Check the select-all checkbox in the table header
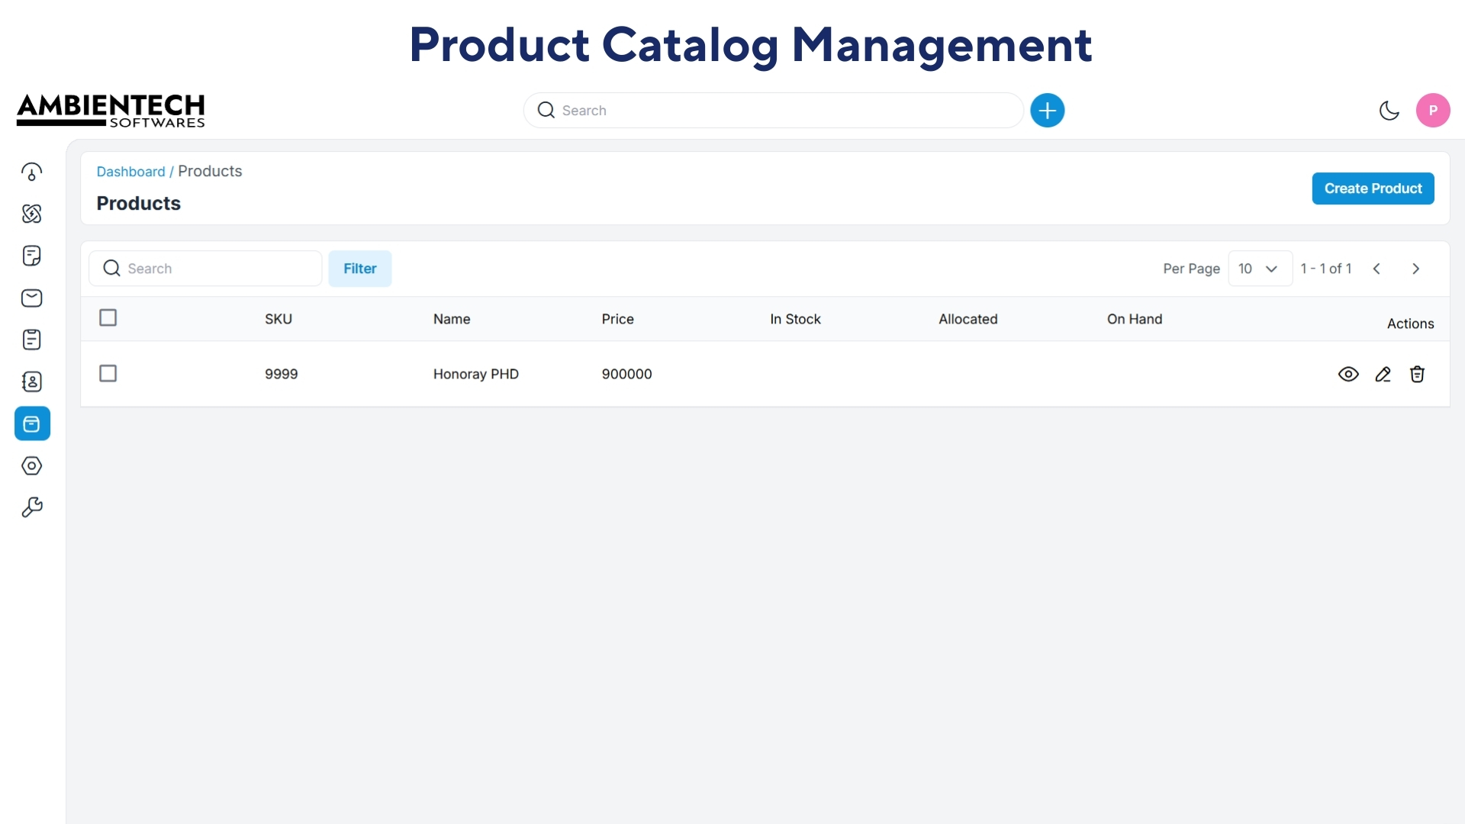This screenshot has height=824, width=1465. click(108, 317)
